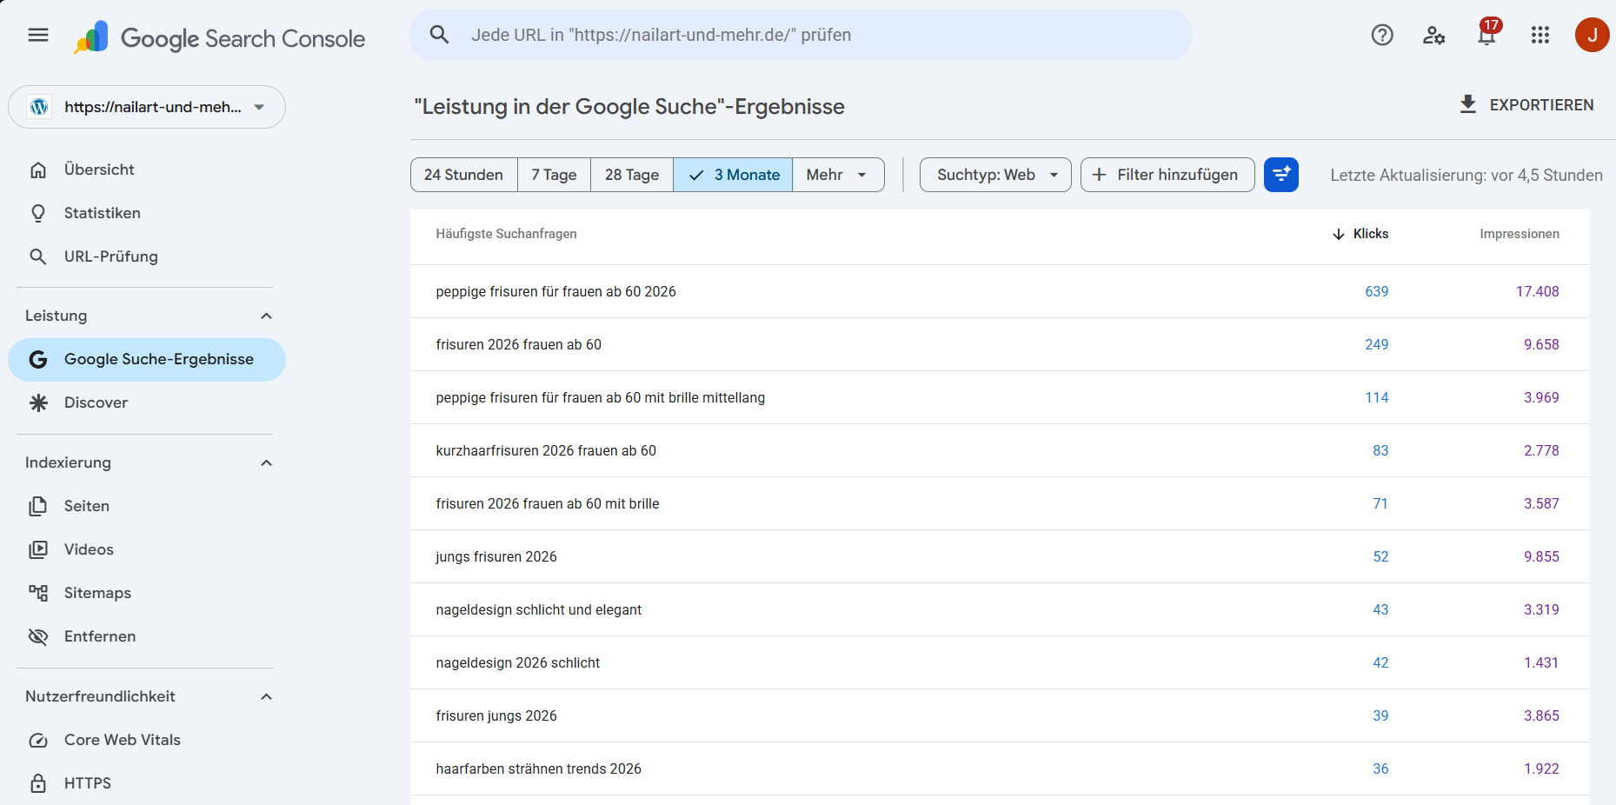Focus the URL inspection search field
This screenshot has height=805, width=1616.
pyautogui.click(x=801, y=35)
